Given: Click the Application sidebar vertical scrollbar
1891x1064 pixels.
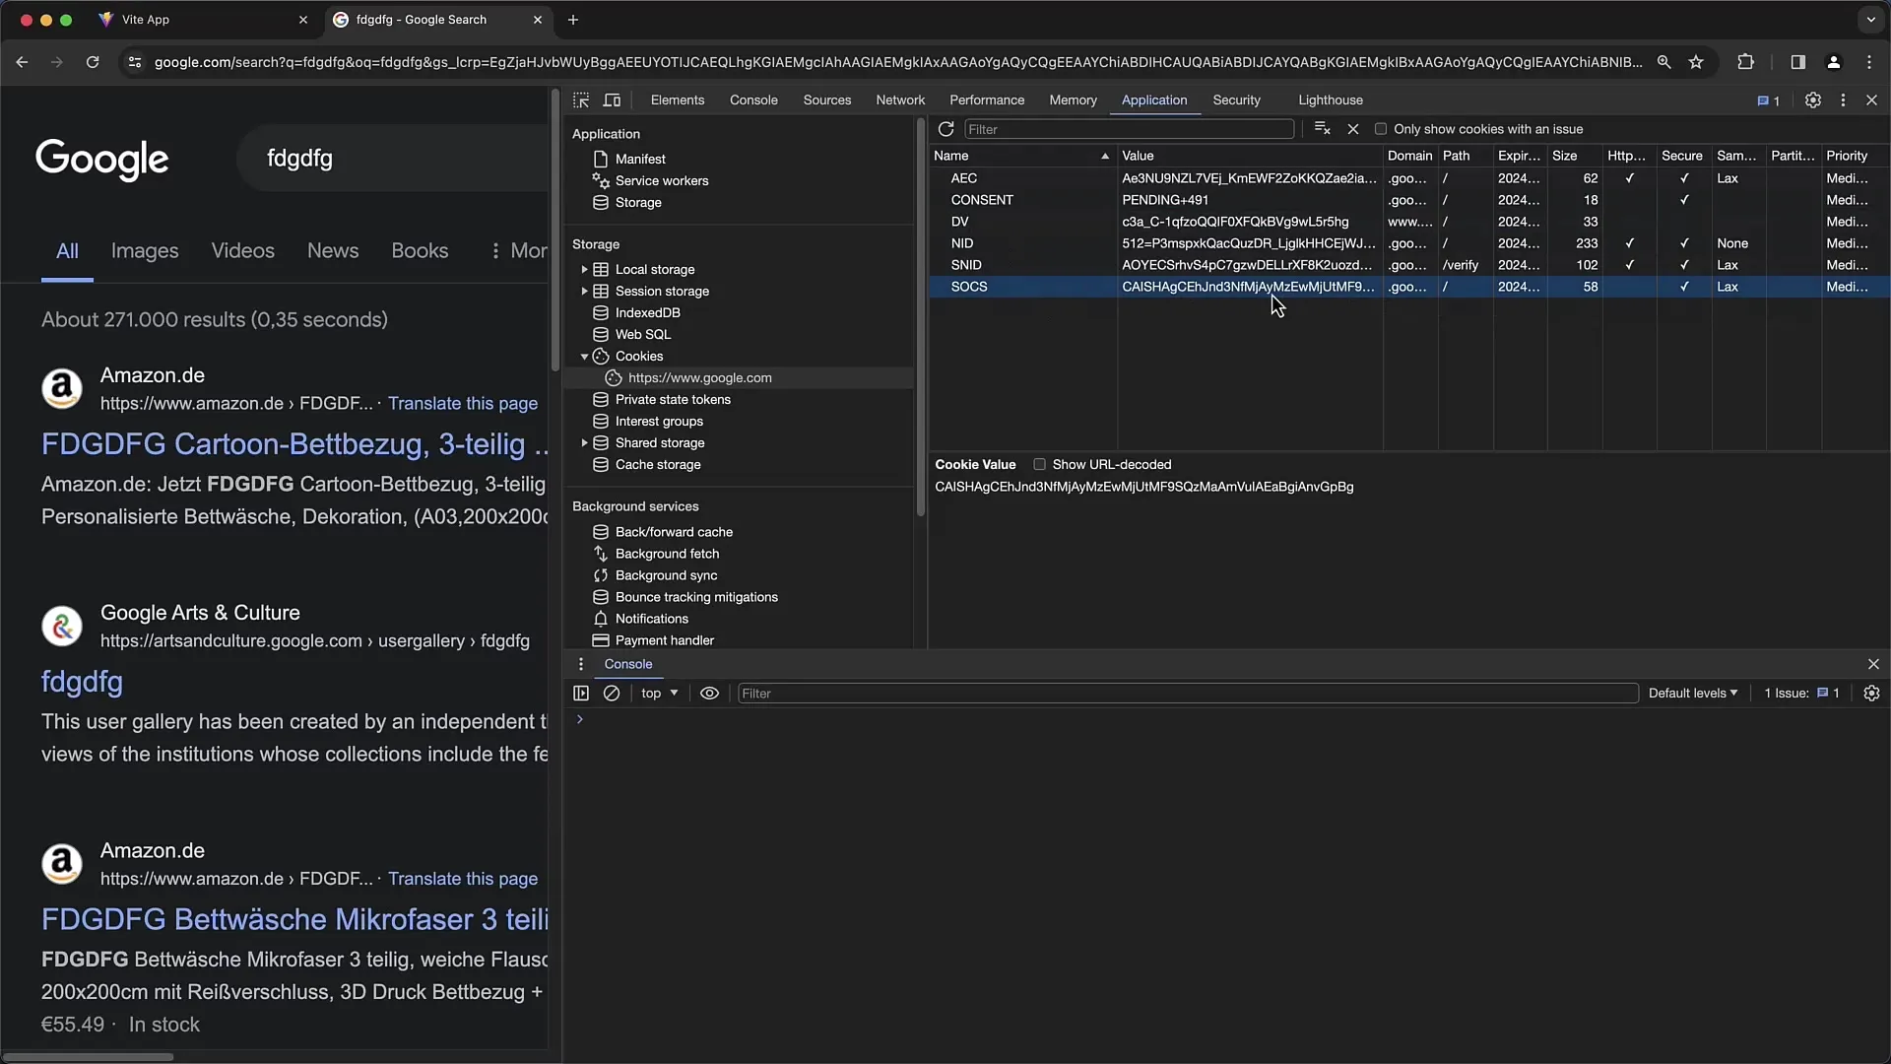Looking at the screenshot, I should [x=920, y=315].
